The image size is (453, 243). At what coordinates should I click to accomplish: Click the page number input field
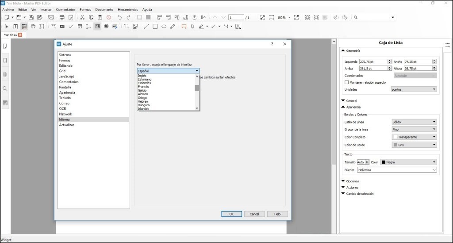236,17
